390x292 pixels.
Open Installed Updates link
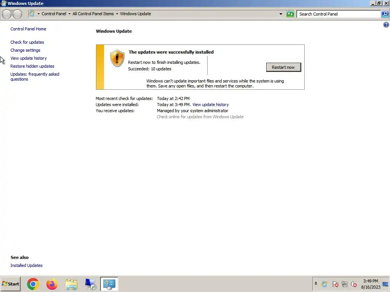[26, 265]
